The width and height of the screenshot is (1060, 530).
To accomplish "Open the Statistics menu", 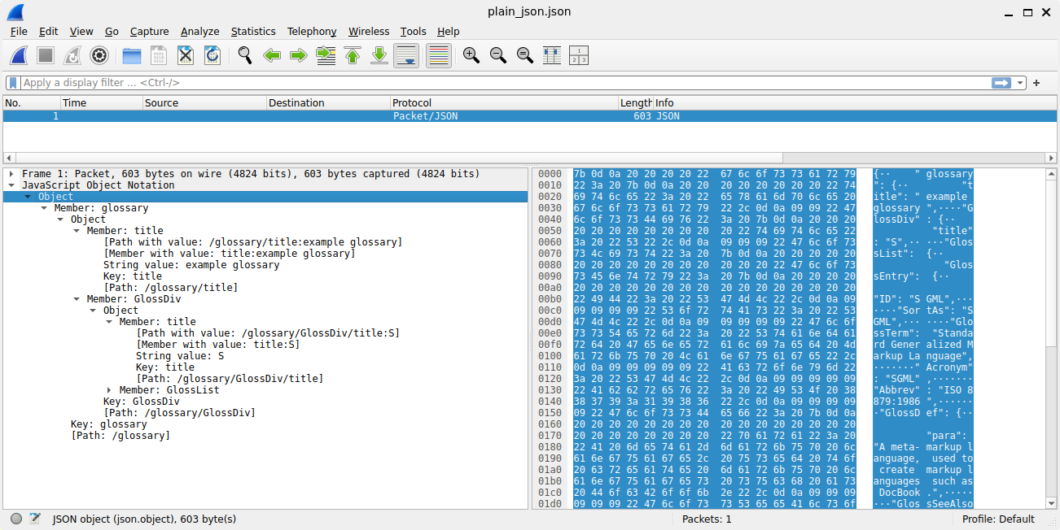I will (x=253, y=31).
